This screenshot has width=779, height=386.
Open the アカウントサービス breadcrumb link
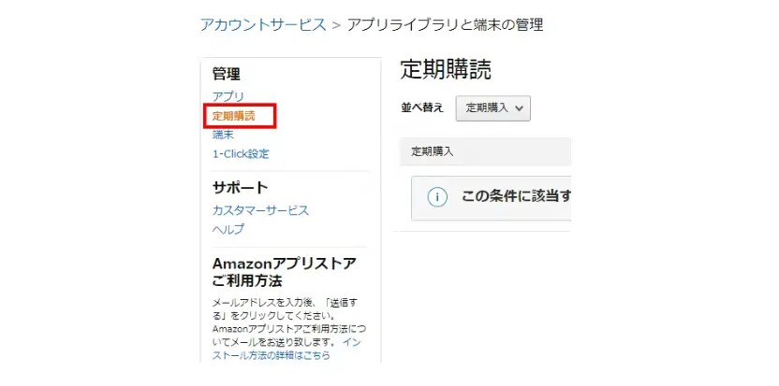pos(263,25)
